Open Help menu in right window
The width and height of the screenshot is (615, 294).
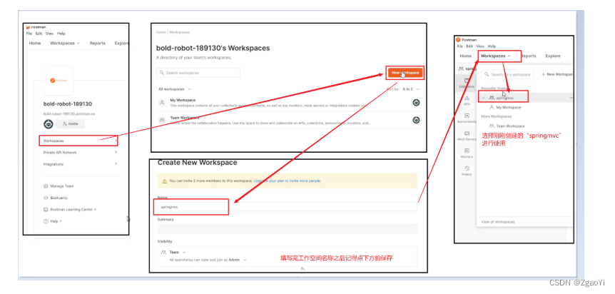point(492,46)
